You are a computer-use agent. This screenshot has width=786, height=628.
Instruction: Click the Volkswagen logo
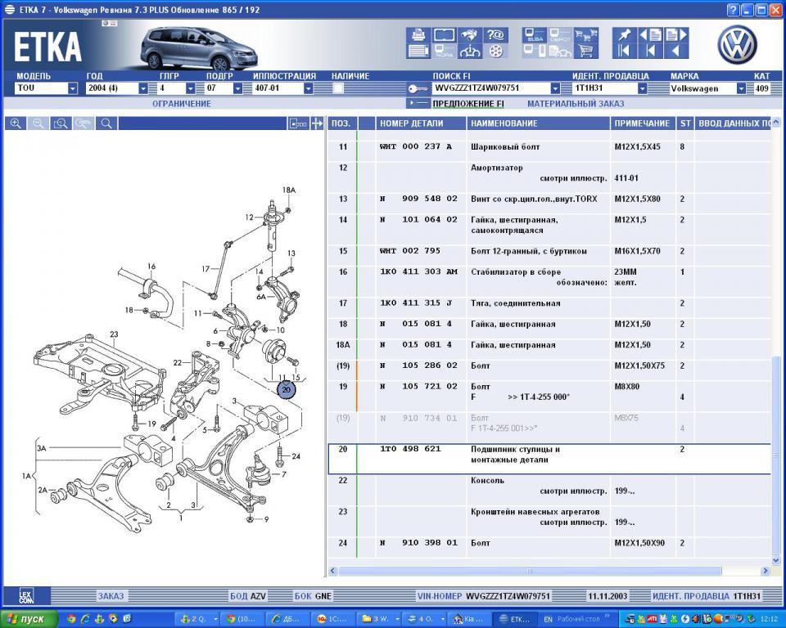coord(737,45)
